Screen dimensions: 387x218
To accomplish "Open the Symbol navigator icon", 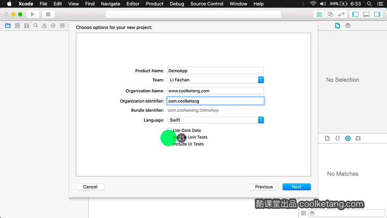I will (27, 26).
